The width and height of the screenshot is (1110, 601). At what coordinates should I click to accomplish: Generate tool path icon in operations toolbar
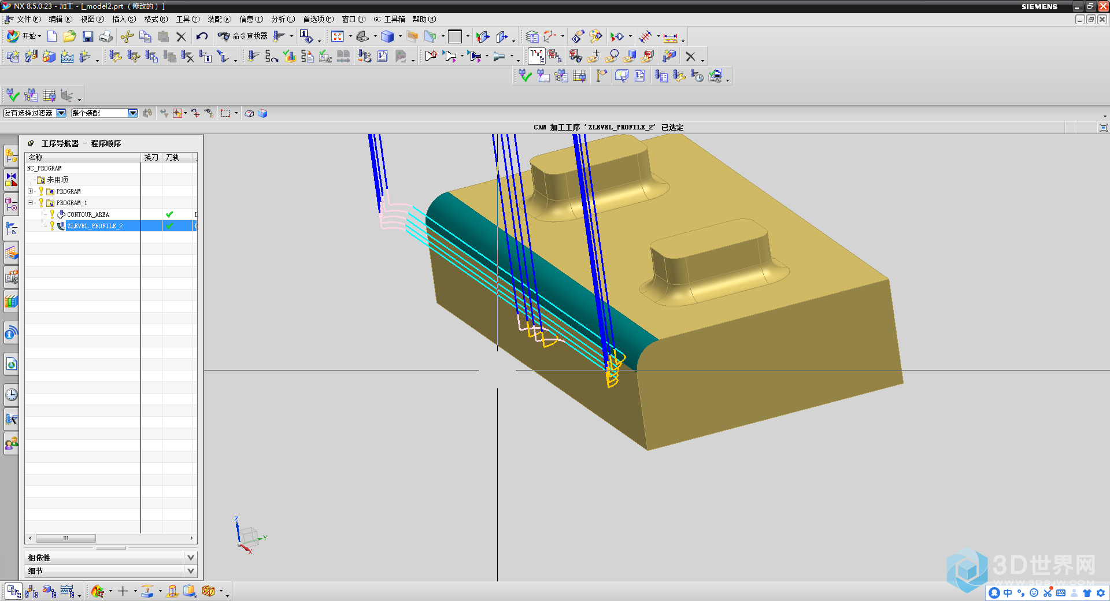(253, 56)
